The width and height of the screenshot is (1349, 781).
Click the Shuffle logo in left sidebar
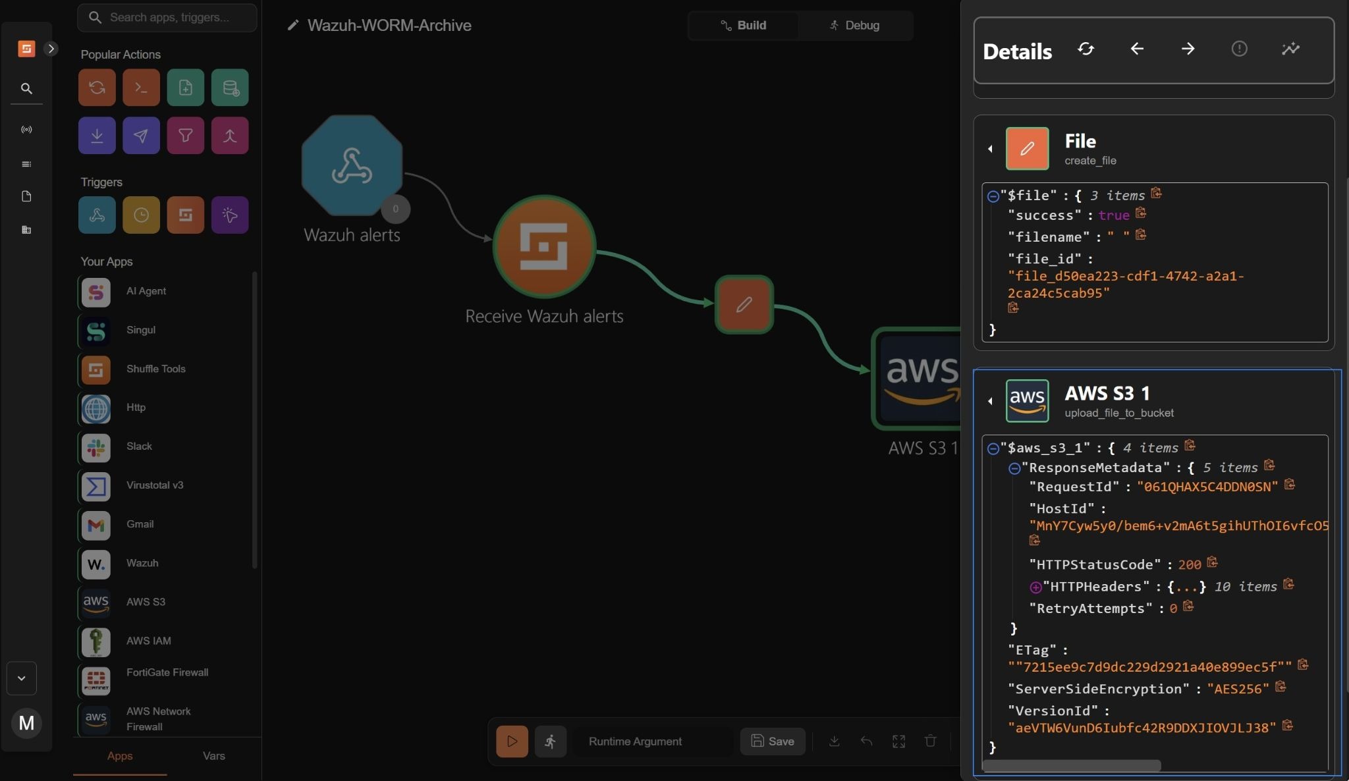click(26, 49)
